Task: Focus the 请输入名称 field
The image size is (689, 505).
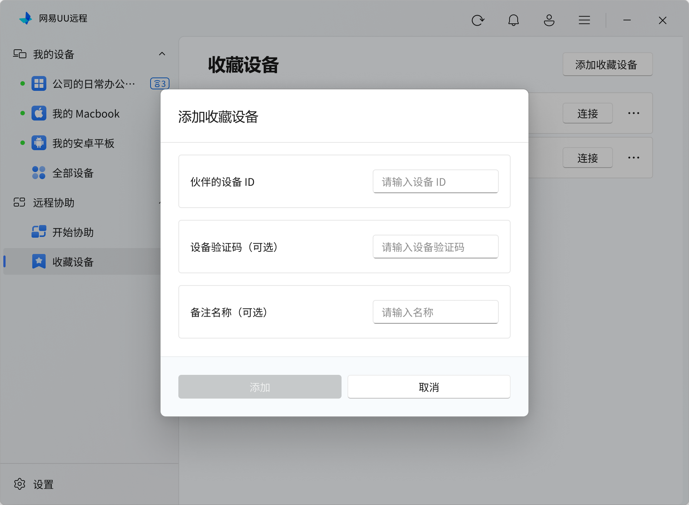Action: 435,312
